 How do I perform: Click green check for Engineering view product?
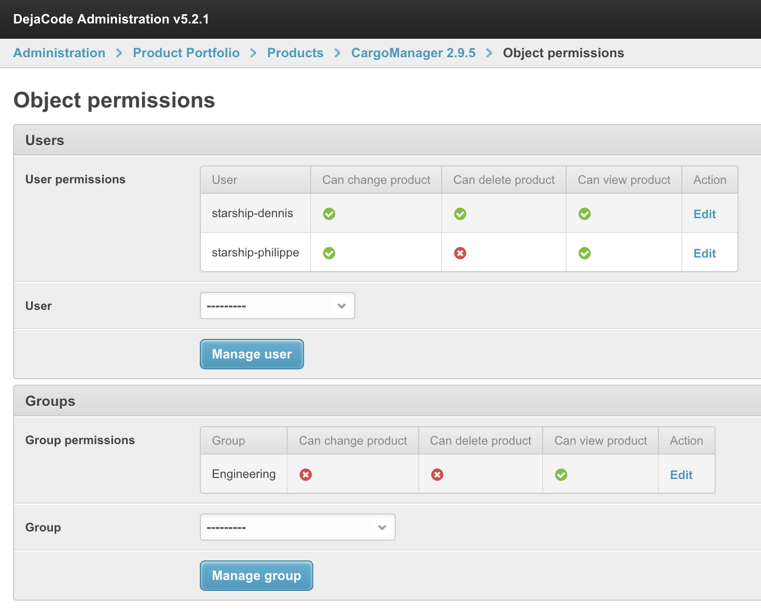(561, 475)
